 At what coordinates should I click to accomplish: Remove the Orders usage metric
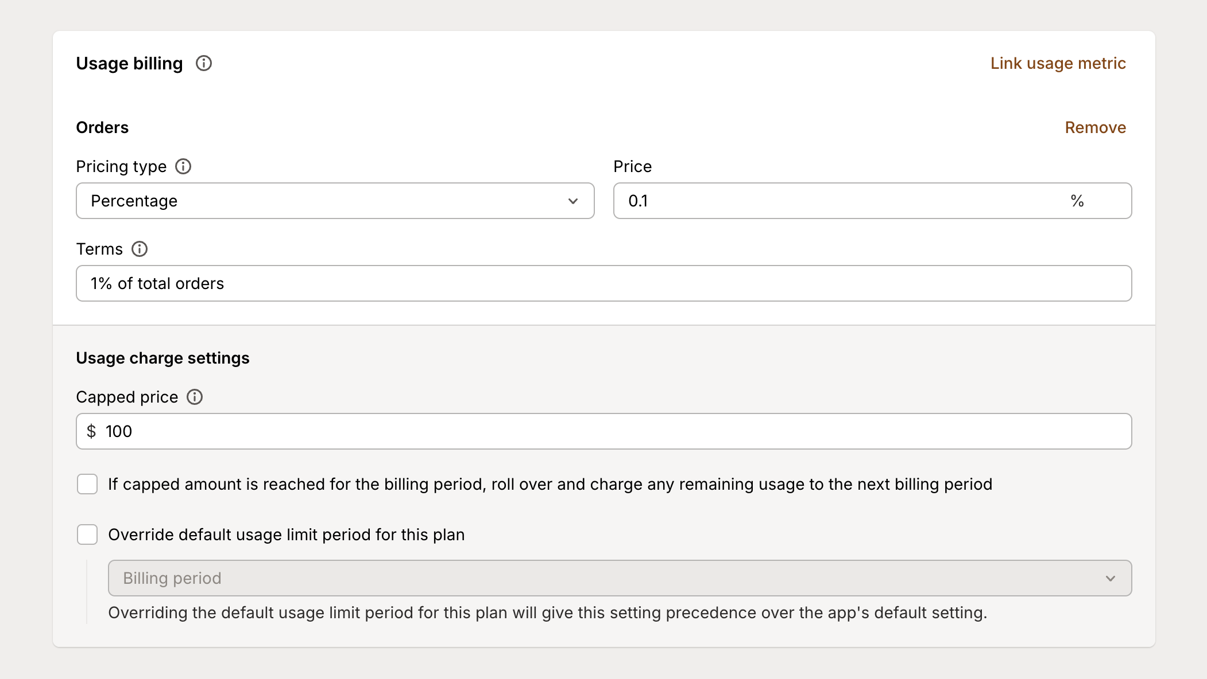click(1095, 127)
